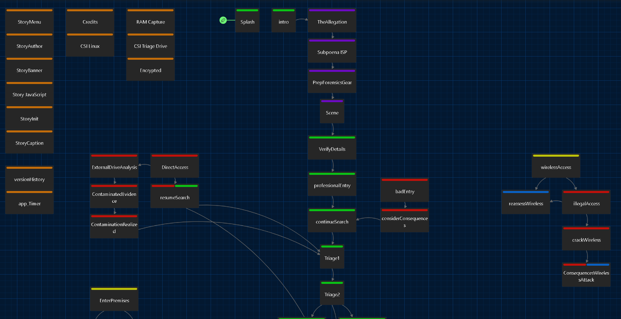Select the Triage2 passage
621x319 pixels.
point(332,293)
